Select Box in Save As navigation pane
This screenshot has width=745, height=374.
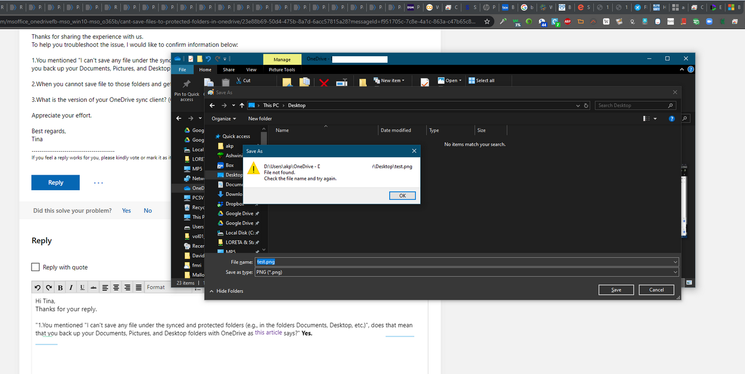coord(229,165)
